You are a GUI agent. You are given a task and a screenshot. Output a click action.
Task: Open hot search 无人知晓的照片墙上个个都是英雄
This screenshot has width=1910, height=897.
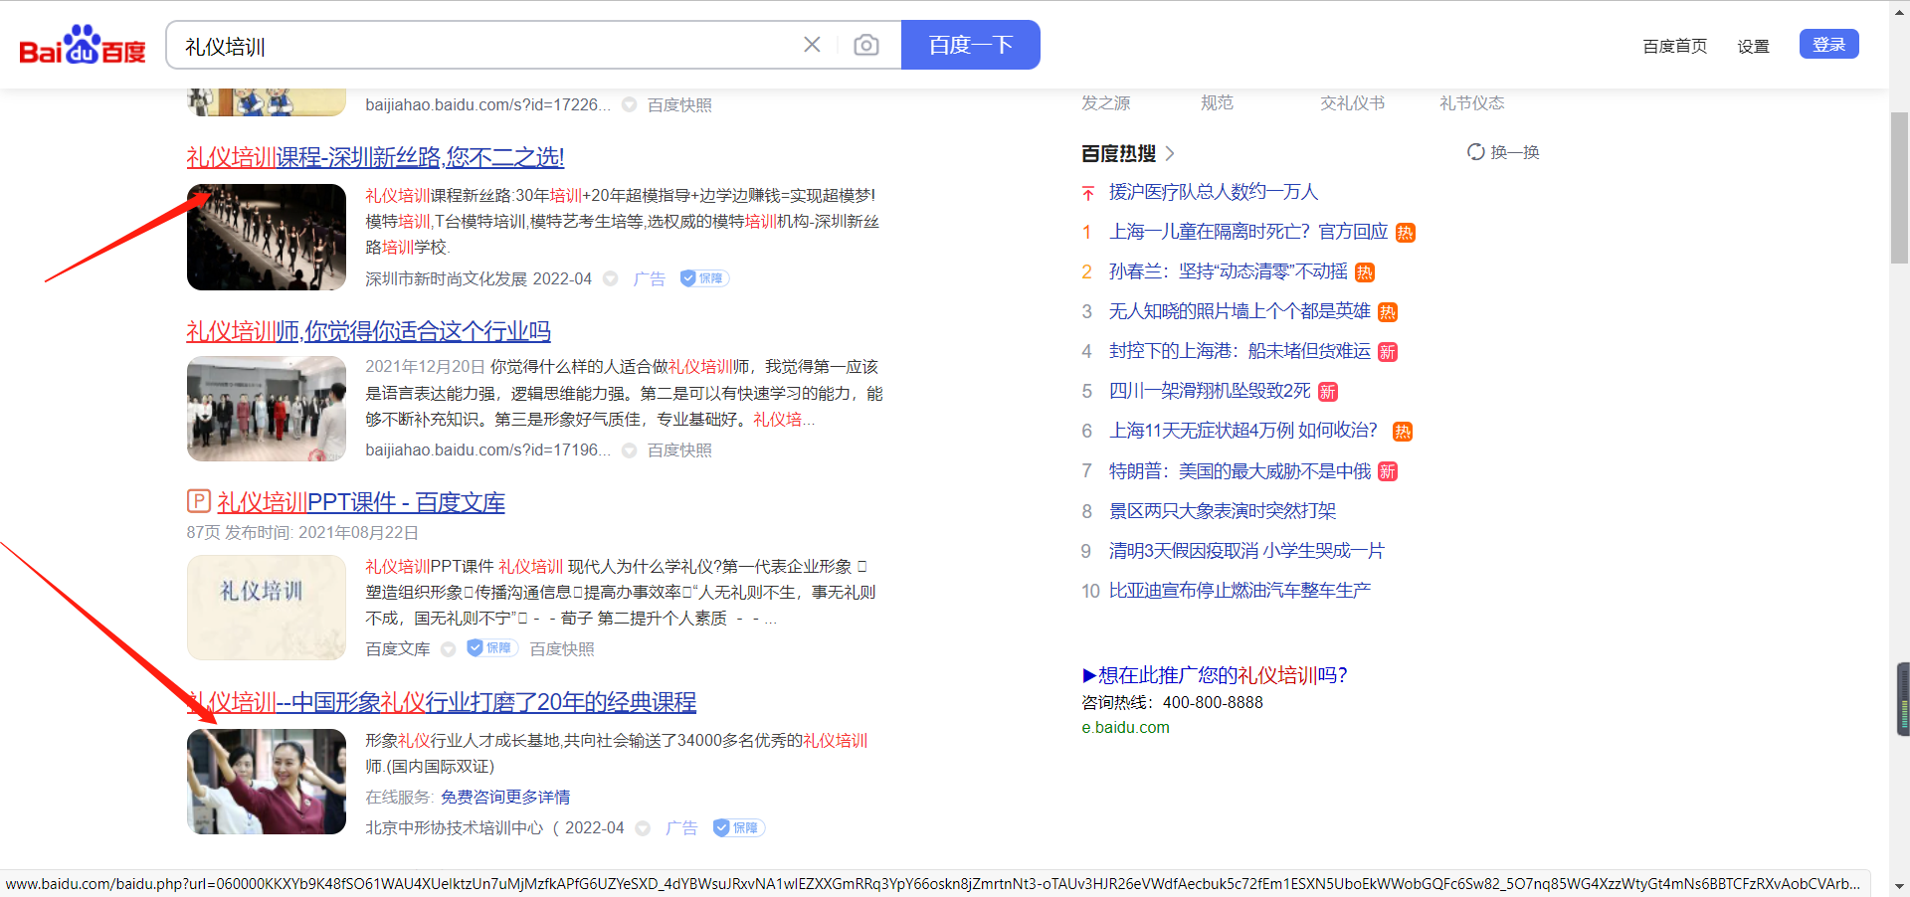[1240, 311]
